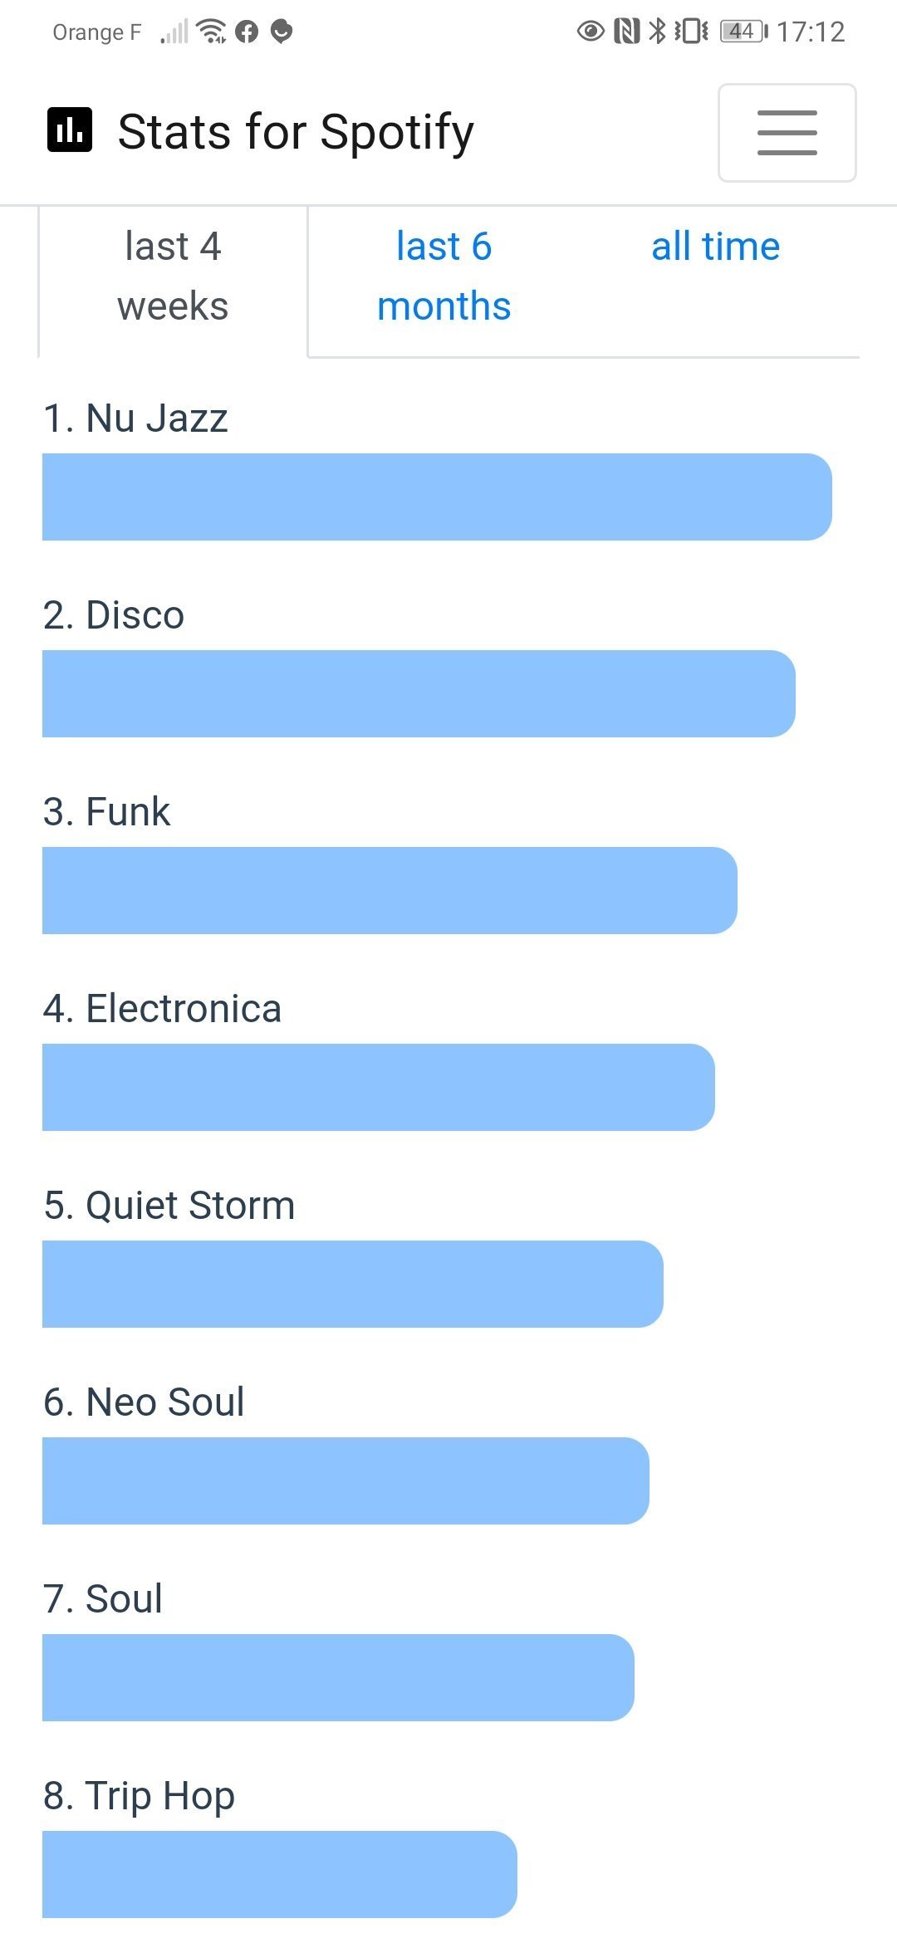Click the Stats for Spotify title link

click(296, 132)
